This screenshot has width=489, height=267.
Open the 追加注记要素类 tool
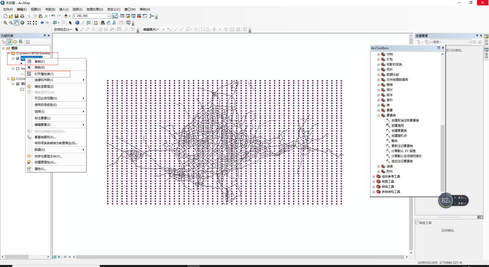click(x=402, y=161)
